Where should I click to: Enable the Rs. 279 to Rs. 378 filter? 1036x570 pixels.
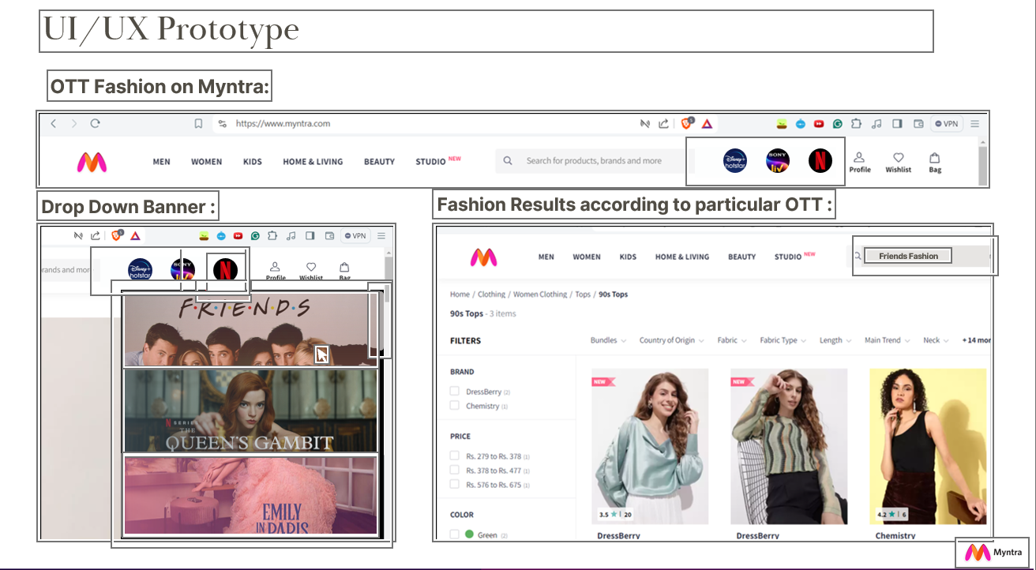[x=454, y=456]
